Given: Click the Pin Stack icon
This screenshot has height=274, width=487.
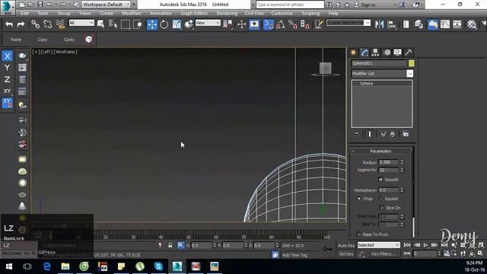Looking at the screenshot, I should 357,134.
